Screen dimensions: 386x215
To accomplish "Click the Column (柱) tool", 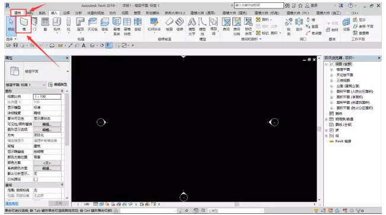I will coord(69,24).
